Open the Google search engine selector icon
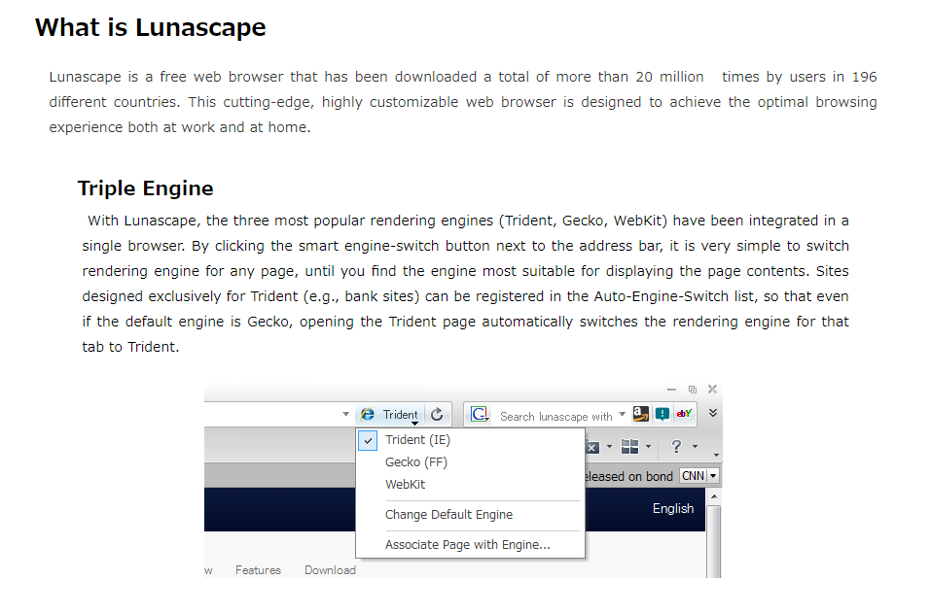 pos(480,414)
